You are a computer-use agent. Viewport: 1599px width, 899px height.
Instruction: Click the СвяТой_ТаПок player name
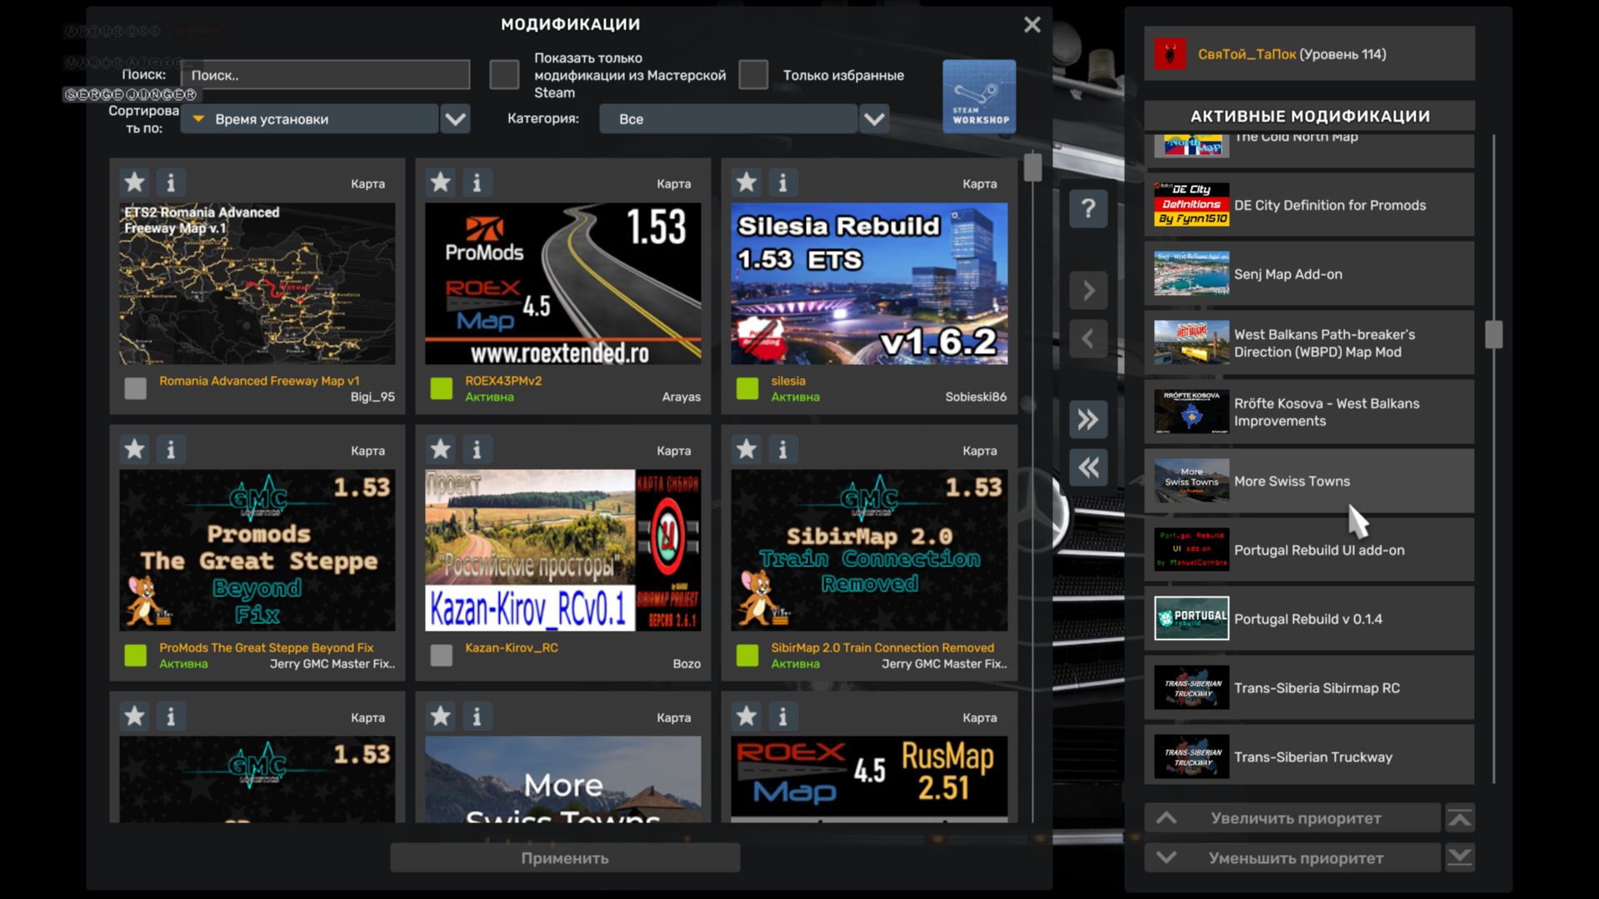1247,54
